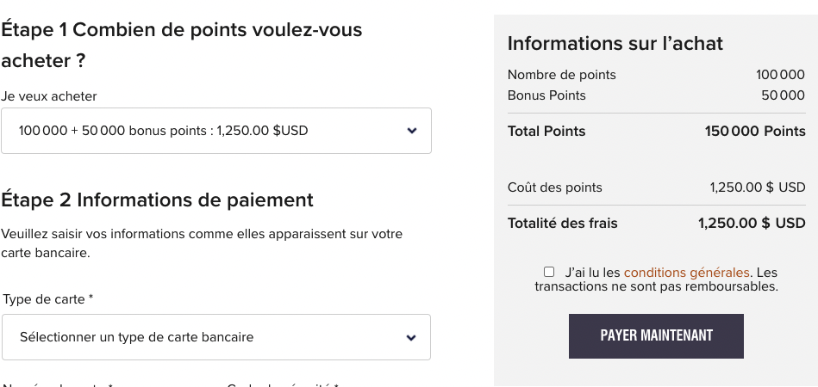
Task: Click the 'Étape 2 Informations de paiement' heading
Action: [158, 200]
